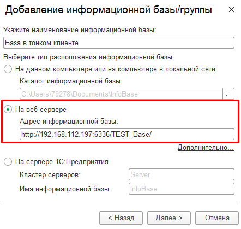Viewport: 241px width, 229px height.
Task: Click the 'Адрес информационной базы:' label
Action: pyautogui.click(x=69, y=121)
